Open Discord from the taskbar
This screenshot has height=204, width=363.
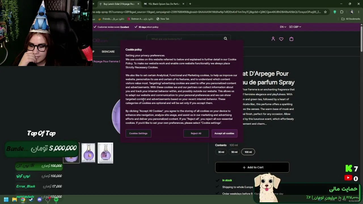(39, 200)
